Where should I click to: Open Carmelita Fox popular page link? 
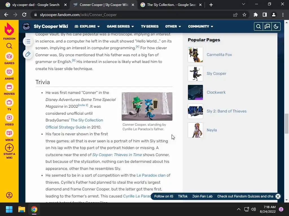pyautogui.click(x=219, y=55)
